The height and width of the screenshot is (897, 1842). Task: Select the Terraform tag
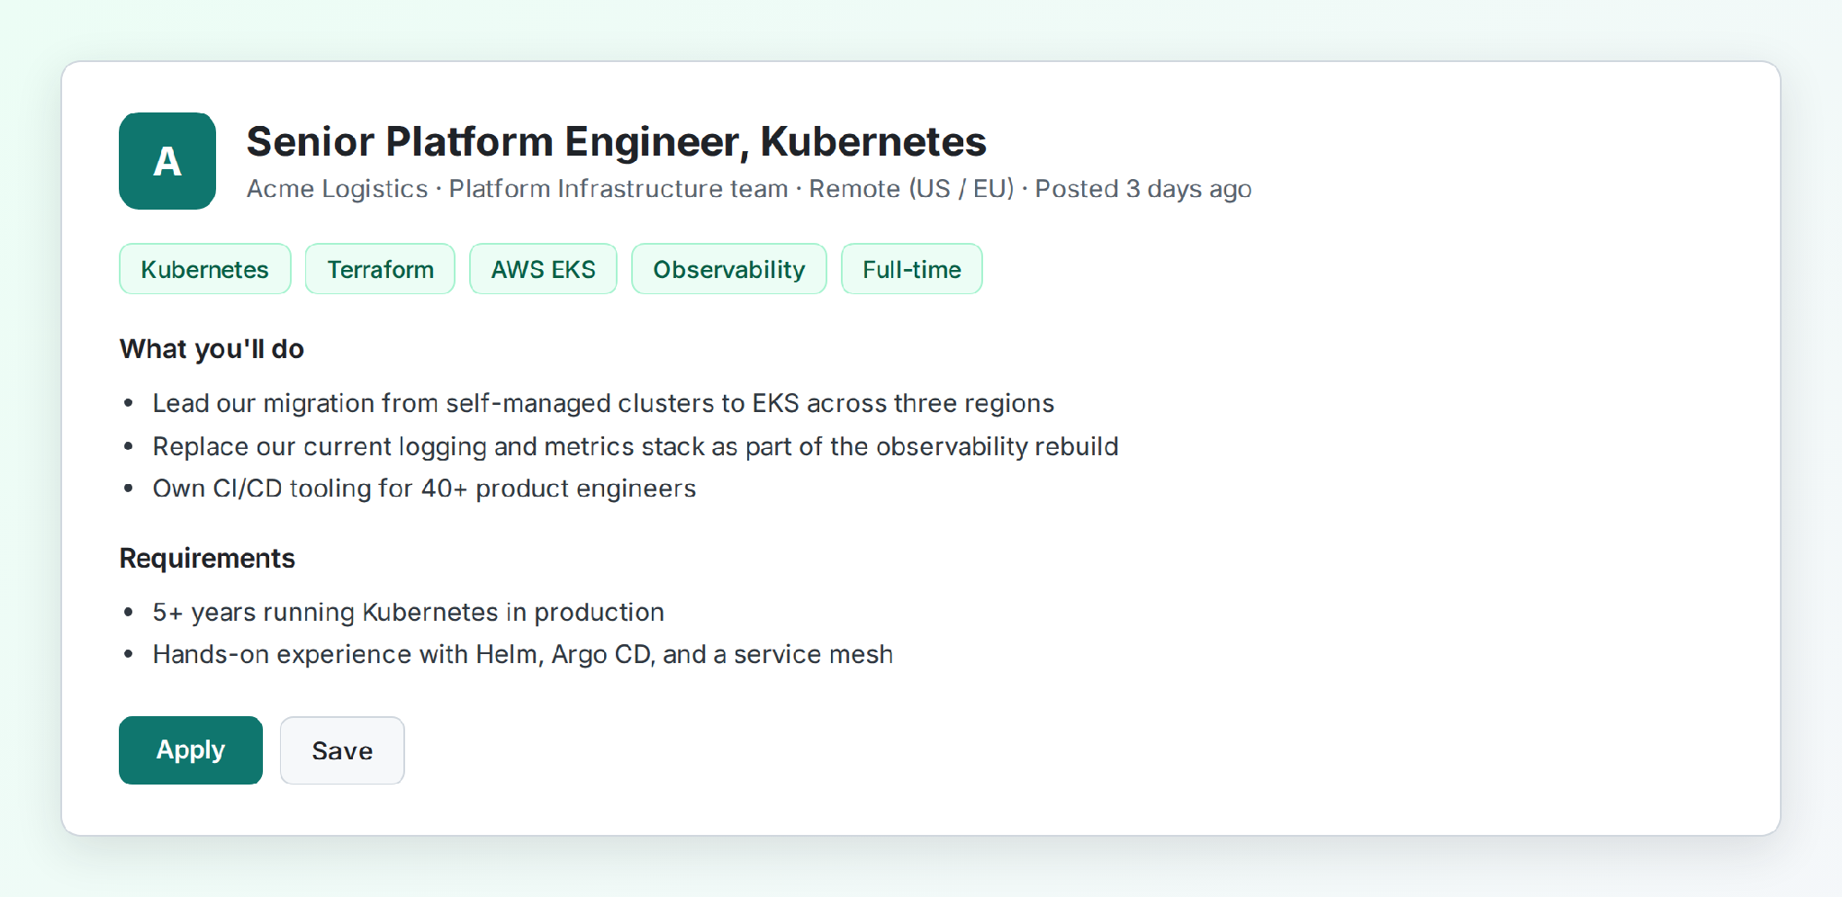click(380, 269)
